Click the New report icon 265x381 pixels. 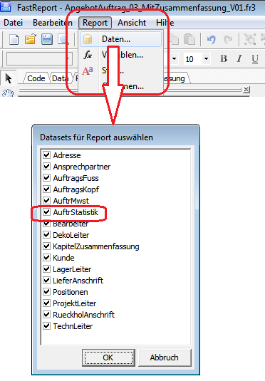point(14,39)
